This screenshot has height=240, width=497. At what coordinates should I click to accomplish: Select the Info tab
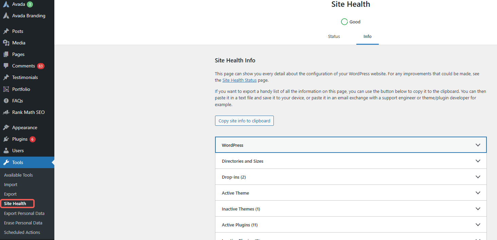click(x=367, y=37)
